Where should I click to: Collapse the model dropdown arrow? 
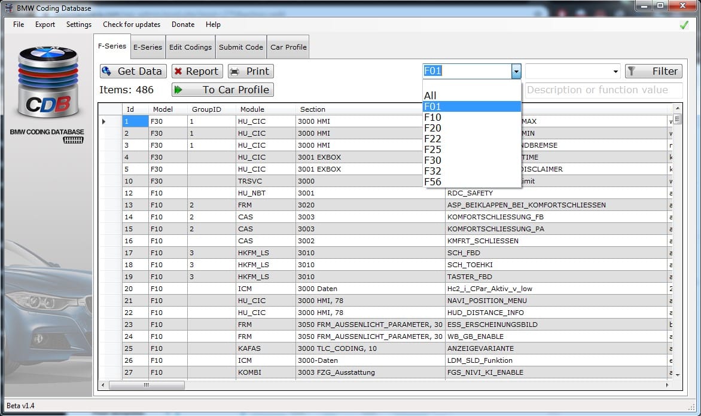point(516,71)
